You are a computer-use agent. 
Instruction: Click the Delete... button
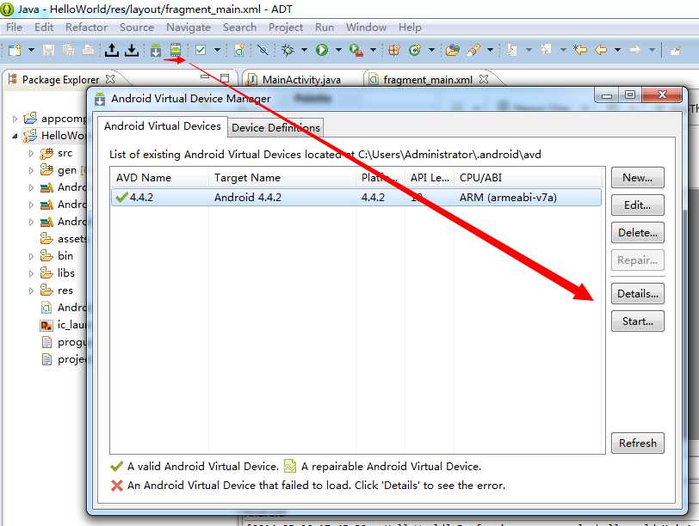(638, 233)
